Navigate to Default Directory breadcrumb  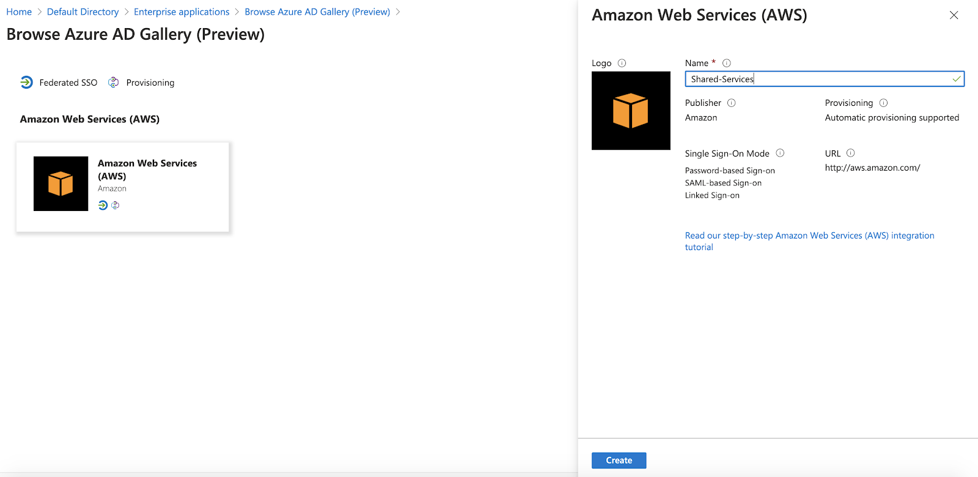click(x=83, y=12)
